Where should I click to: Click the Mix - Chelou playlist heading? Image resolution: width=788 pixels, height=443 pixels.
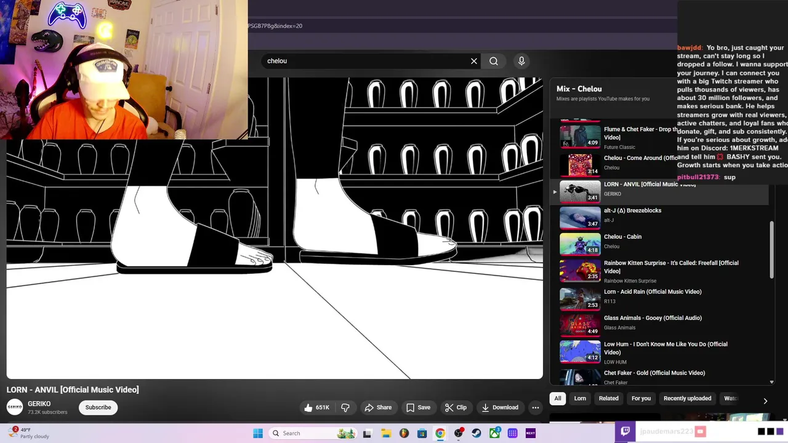579,89
